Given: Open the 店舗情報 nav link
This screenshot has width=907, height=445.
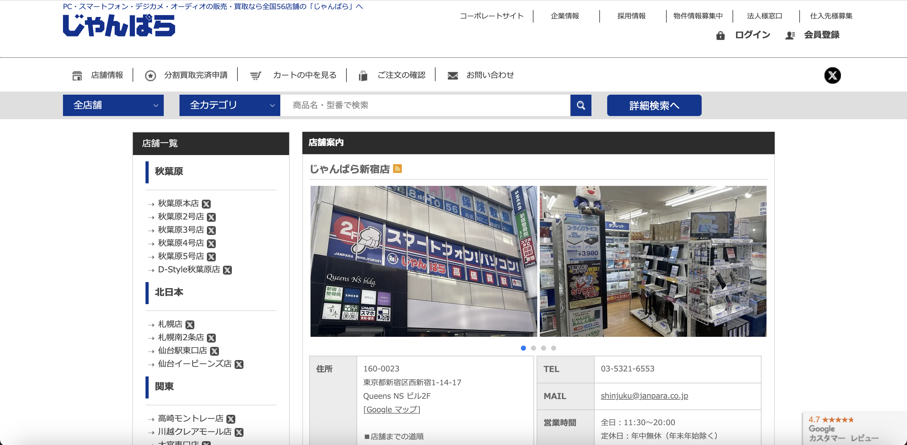Looking at the screenshot, I should coord(107,75).
